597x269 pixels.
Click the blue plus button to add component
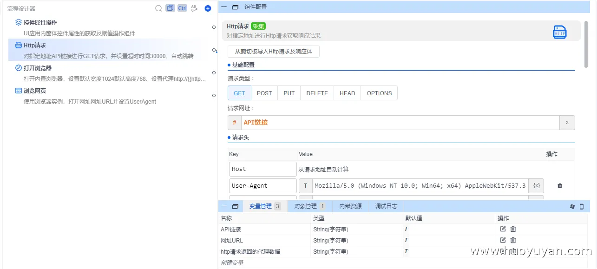208,8
